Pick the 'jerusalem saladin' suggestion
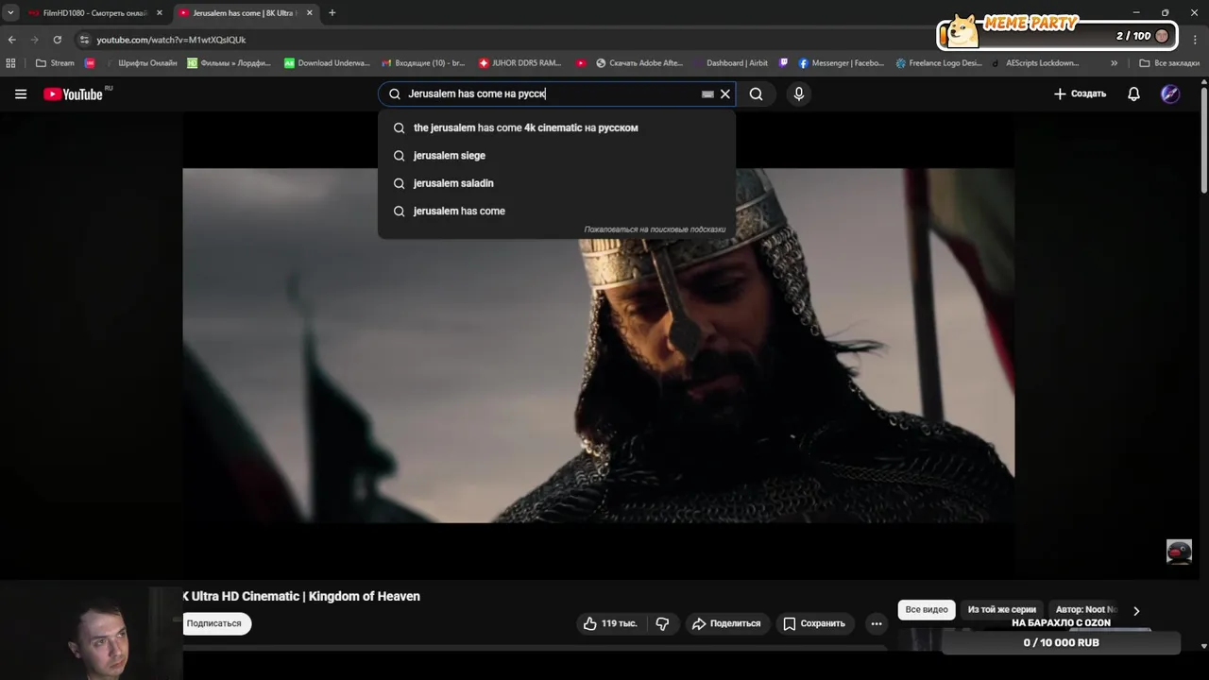Image resolution: width=1209 pixels, height=680 pixels. [x=556, y=183]
